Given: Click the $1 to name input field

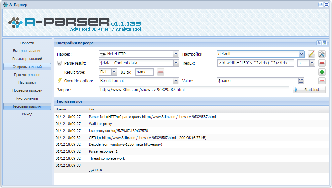Looking at the screenshot, I should [x=144, y=72].
